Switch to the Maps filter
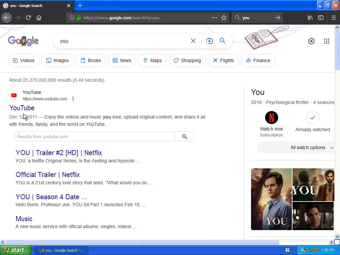This screenshot has height=255, width=340. tap(152, 60)
